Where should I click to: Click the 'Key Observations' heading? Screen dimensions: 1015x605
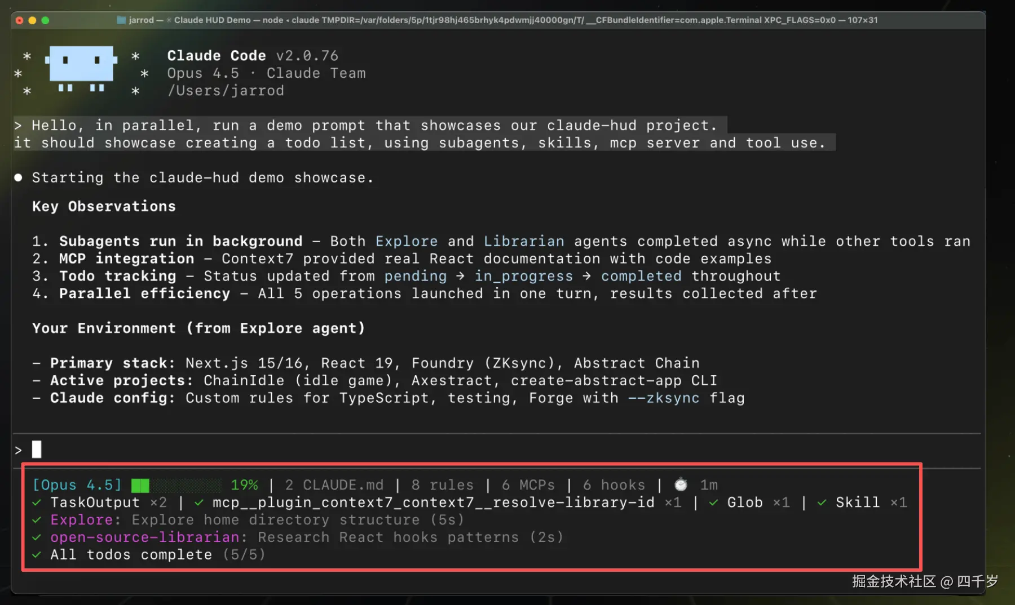(x=104, y=206)
